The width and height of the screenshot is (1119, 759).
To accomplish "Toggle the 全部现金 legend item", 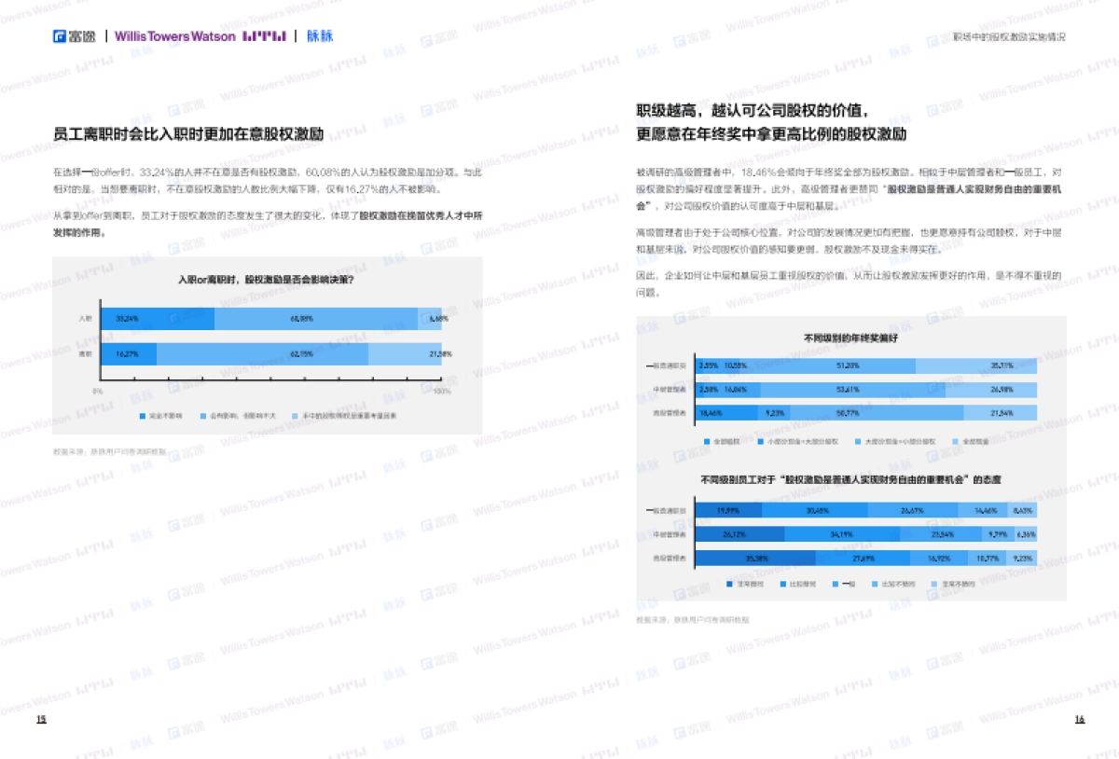I will 955,440.
